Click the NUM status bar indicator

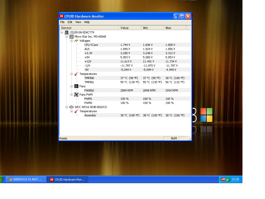174,138
